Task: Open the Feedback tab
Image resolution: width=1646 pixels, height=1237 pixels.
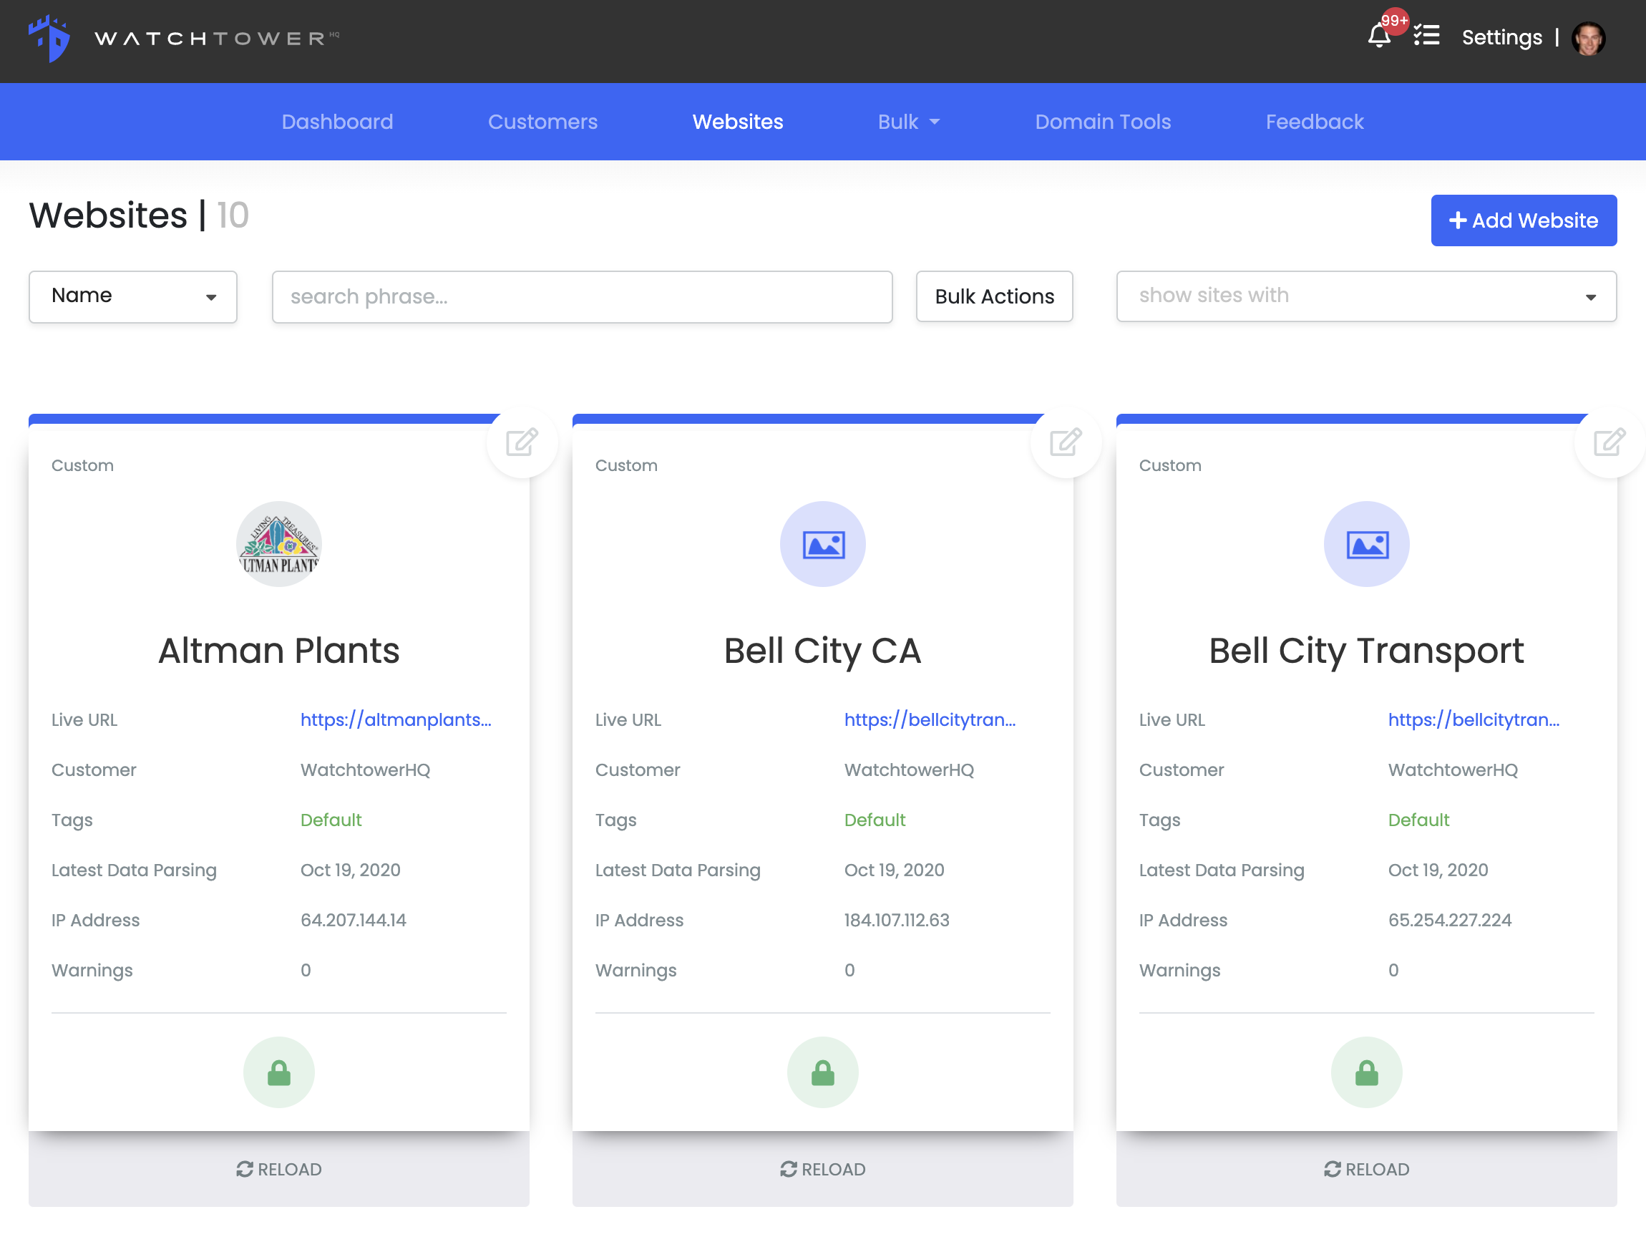Action: click(1315, 122)
